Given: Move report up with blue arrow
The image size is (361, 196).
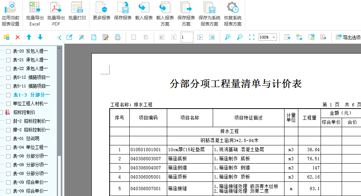Looking at the screenshot, I should [x=29, y=37].
